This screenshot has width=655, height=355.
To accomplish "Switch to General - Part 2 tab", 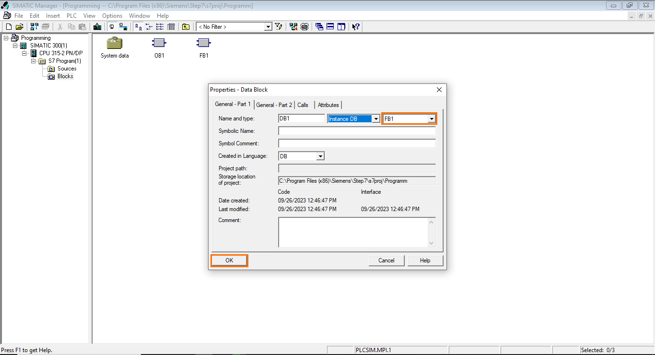I will pos(274,105).
